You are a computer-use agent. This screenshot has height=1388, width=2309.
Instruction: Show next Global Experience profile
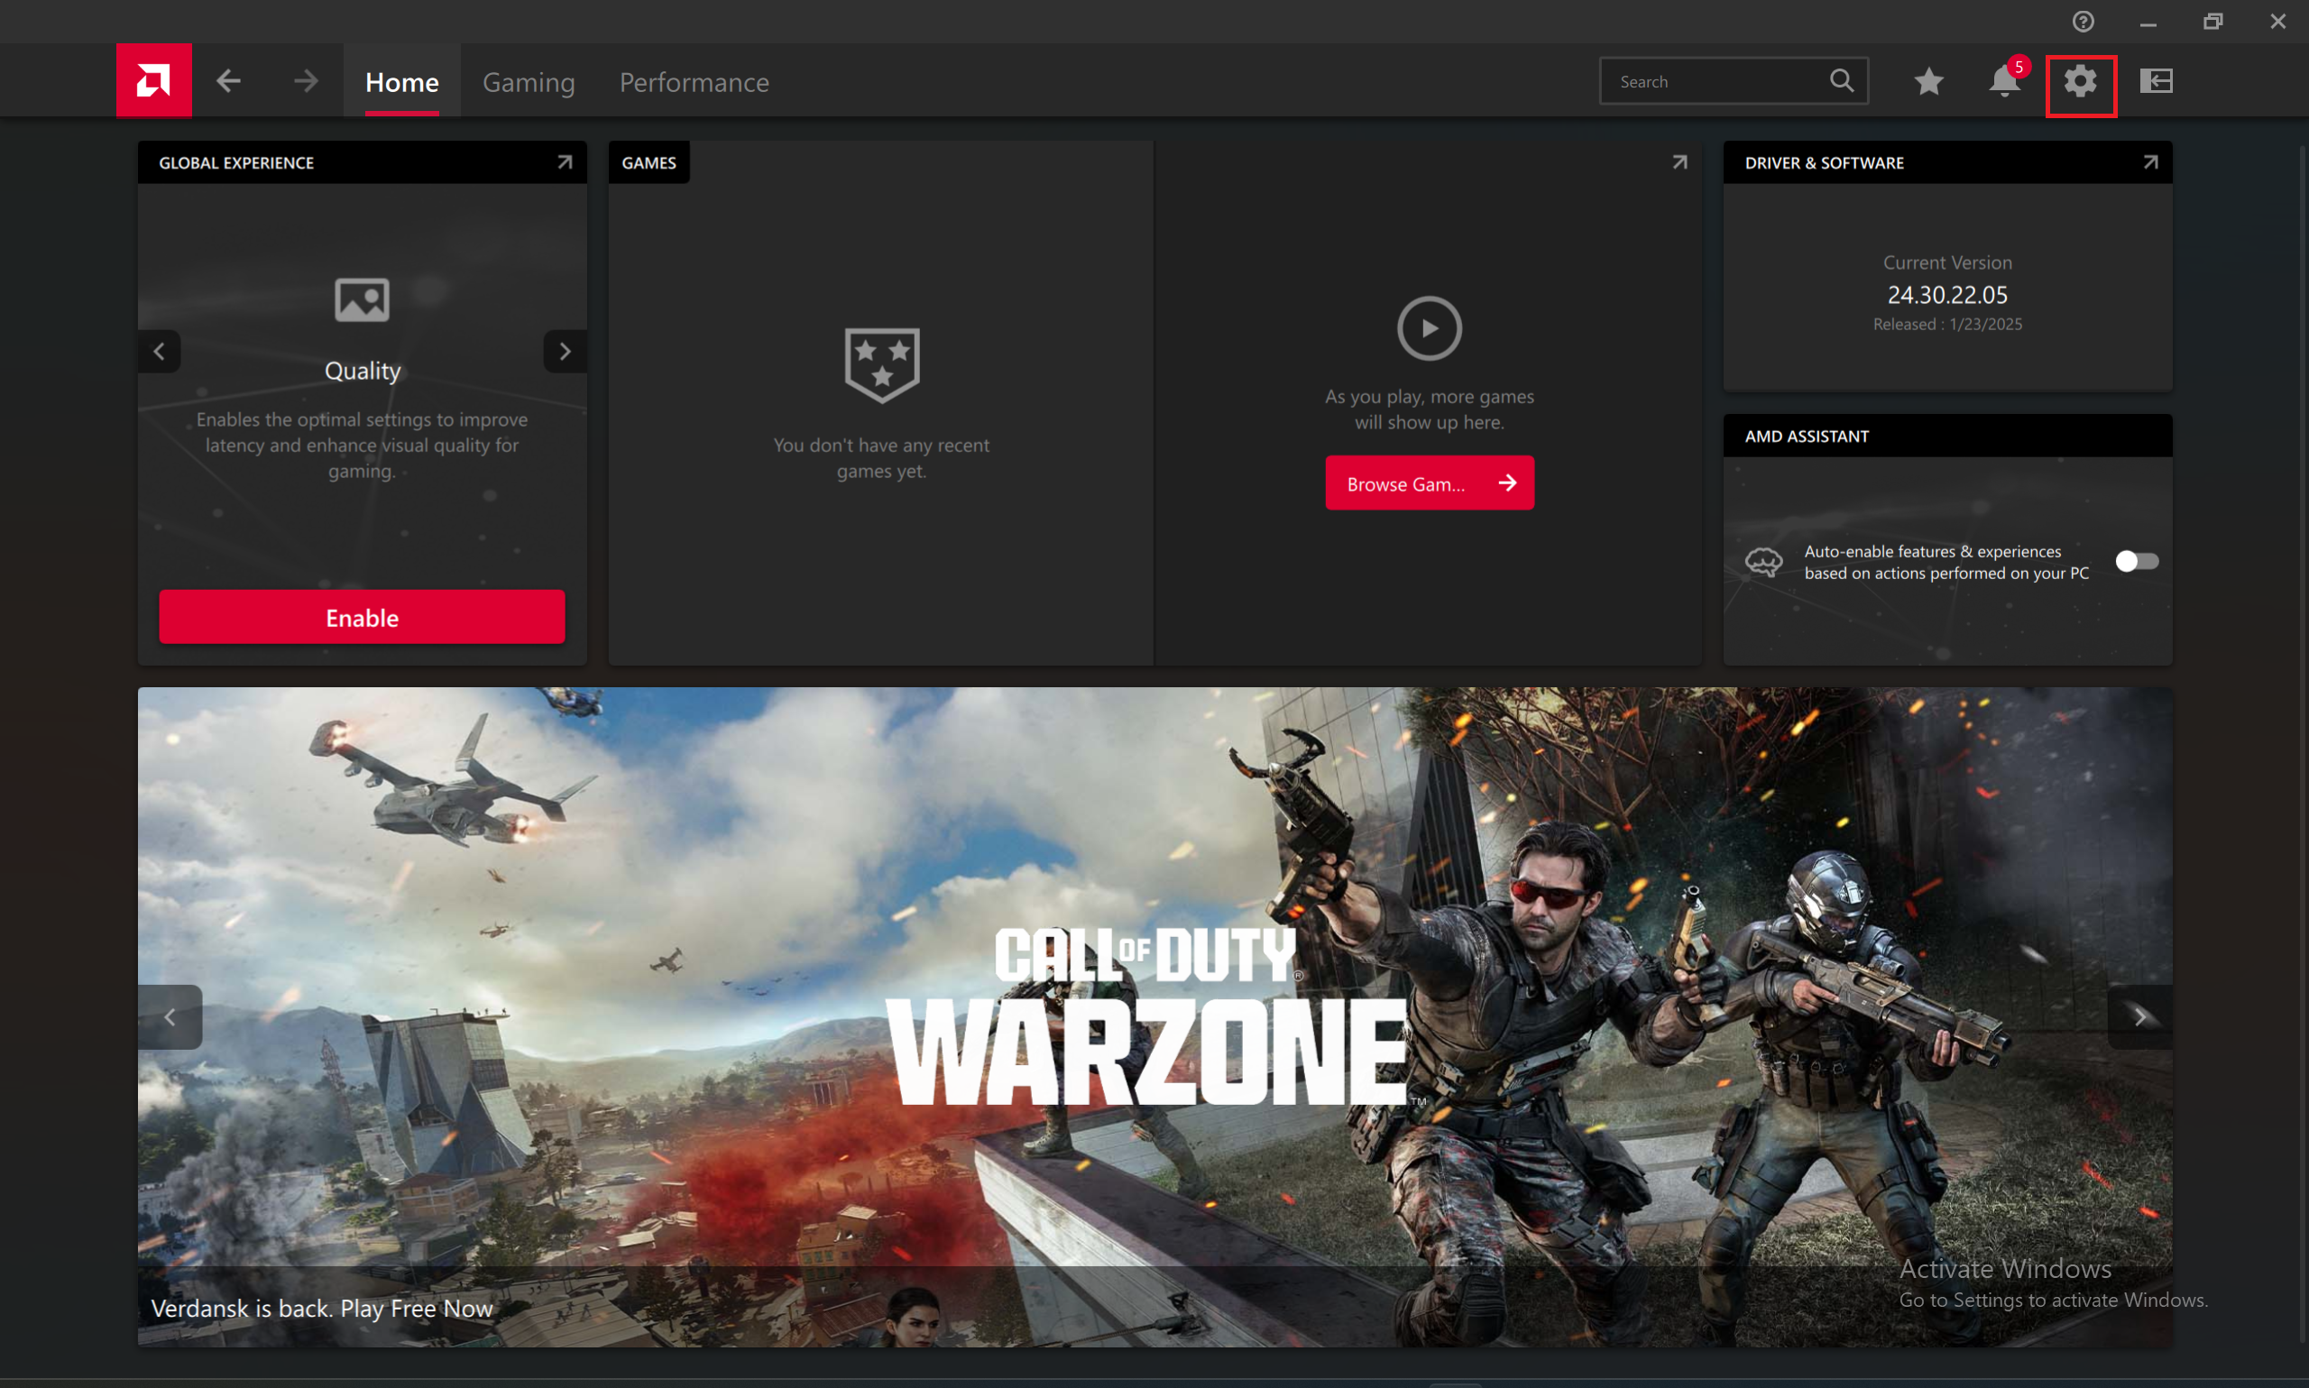tap(565, 352)
